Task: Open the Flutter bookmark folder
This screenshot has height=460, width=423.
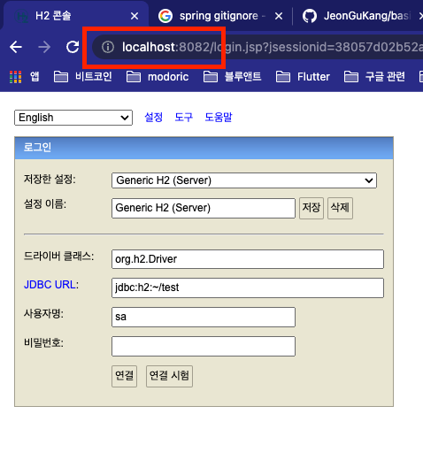Action: (x=303, y=77)
